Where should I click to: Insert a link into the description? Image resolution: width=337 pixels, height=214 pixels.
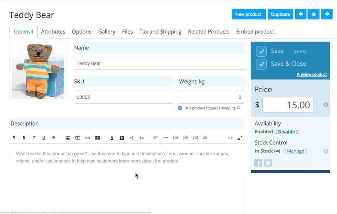pos(88,138)
